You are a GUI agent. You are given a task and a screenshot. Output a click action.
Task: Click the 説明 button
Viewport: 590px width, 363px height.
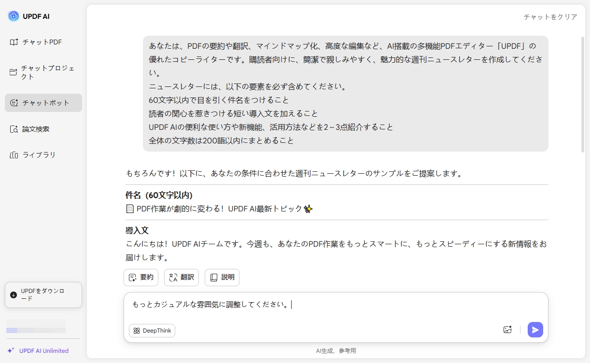[x=222, y=277]
